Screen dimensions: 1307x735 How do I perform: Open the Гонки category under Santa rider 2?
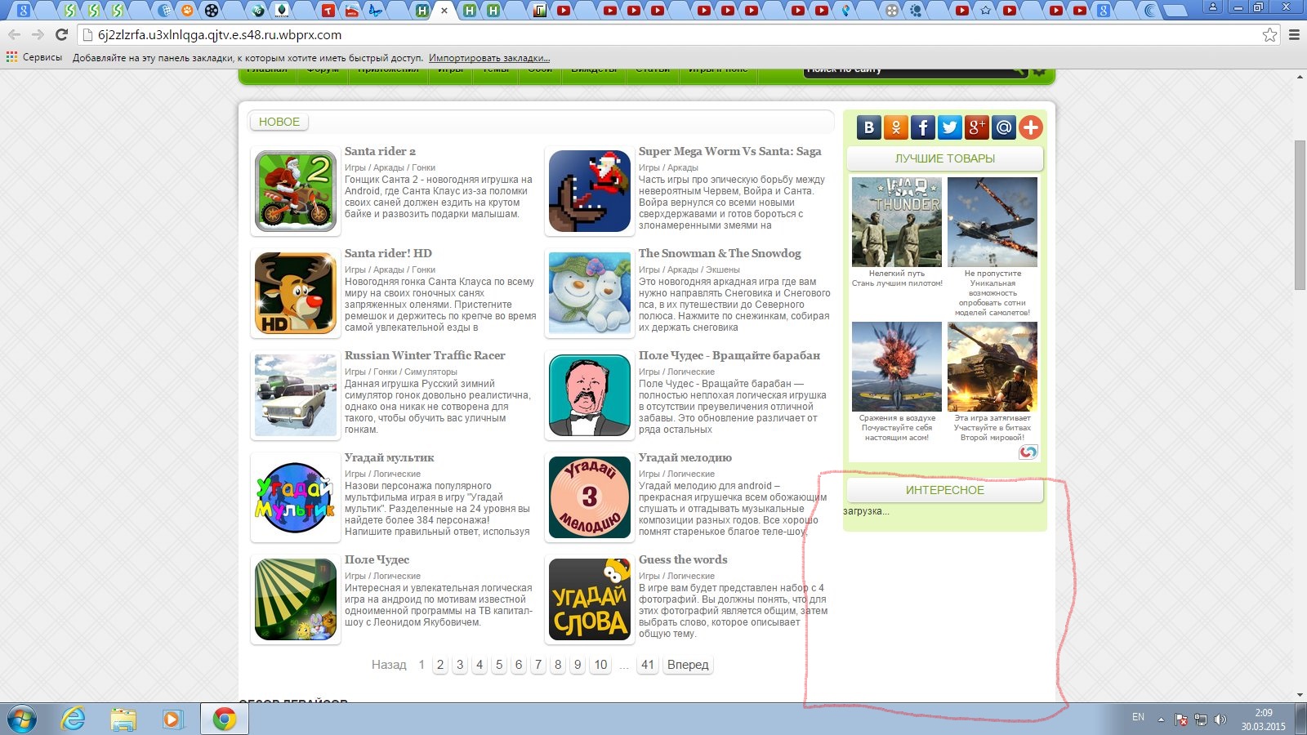pos(423,167)
